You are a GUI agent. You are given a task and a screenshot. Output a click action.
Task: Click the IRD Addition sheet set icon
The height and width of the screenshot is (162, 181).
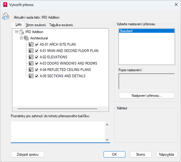pyautogui.click(x=22, y=32)
